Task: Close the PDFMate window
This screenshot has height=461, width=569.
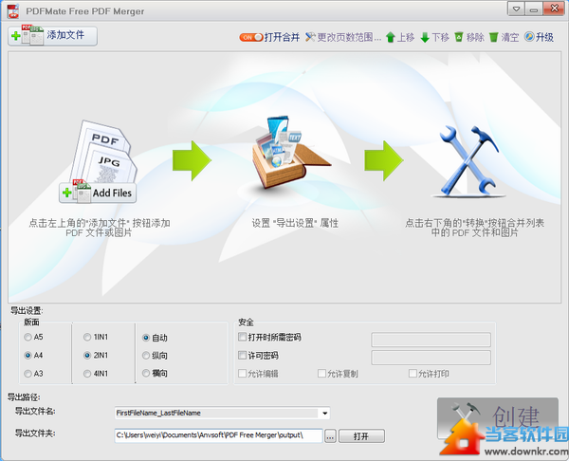Action: pos(554,9)
